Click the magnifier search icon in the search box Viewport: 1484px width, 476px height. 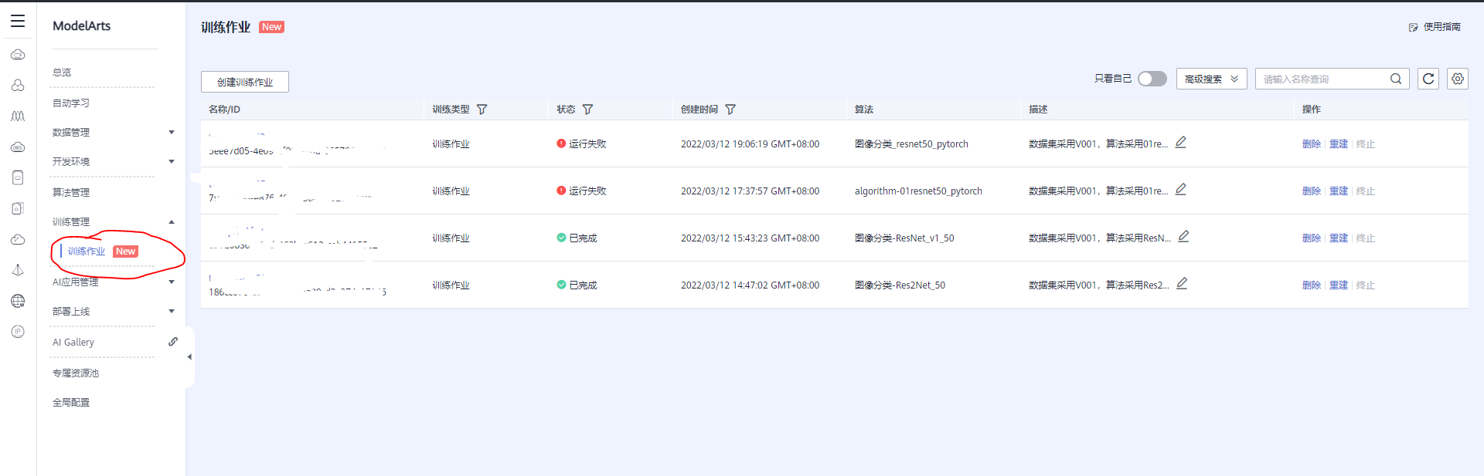click(1396, 79)
